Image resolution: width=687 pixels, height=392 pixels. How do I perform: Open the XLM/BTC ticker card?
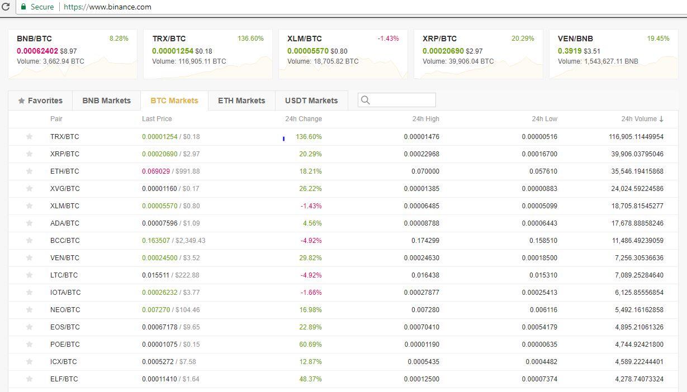(x=343, y=54)
